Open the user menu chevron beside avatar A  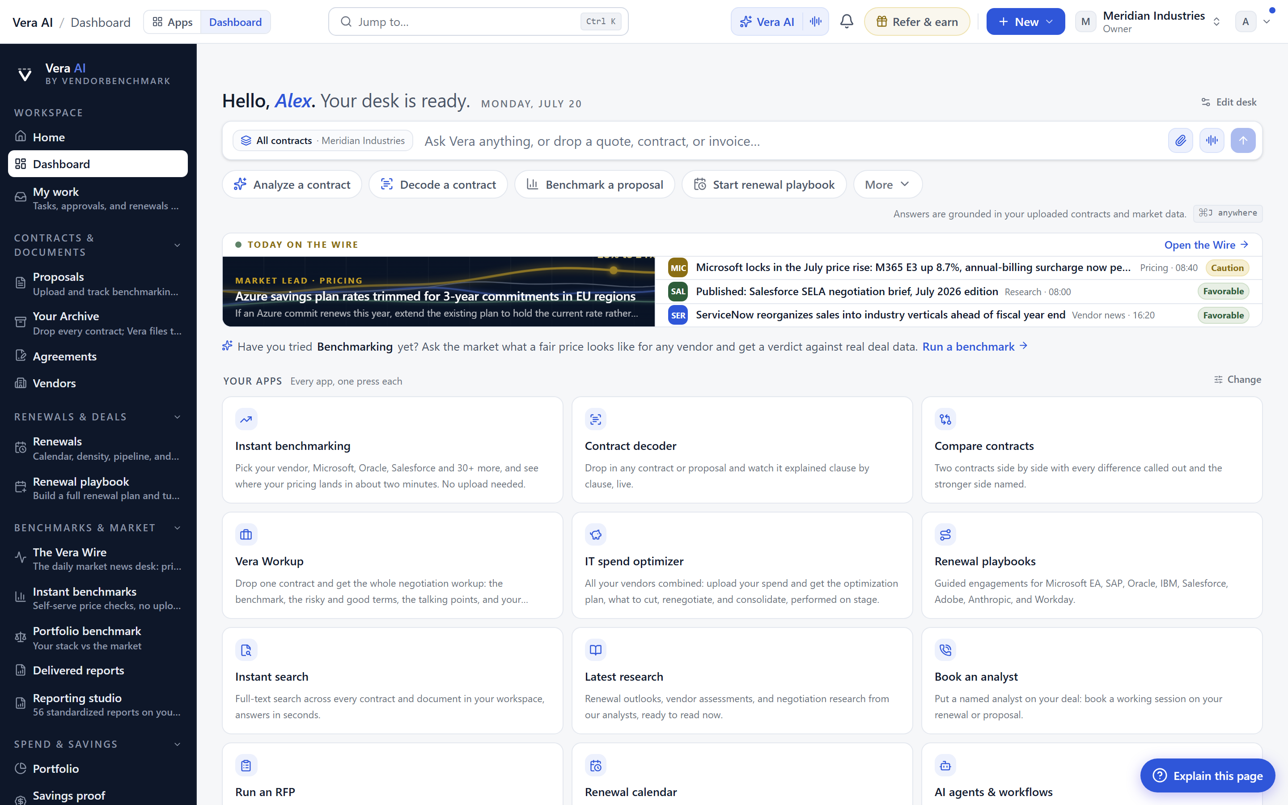[x=1267, y=22]
